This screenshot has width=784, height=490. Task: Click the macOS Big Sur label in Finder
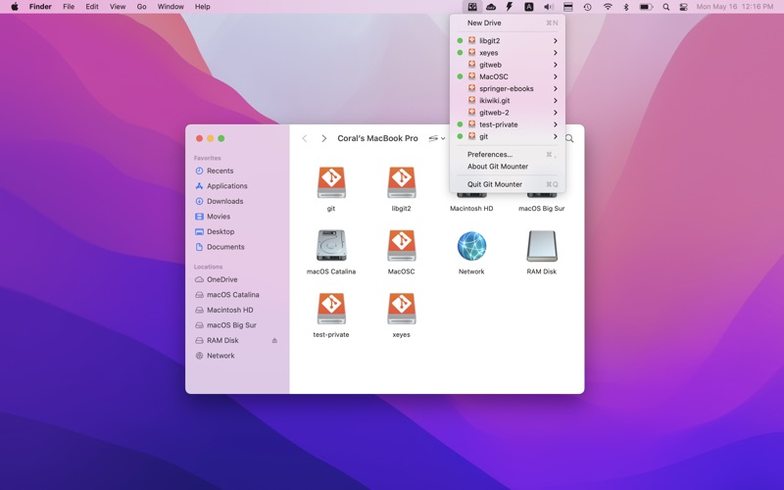coord(542,209)
